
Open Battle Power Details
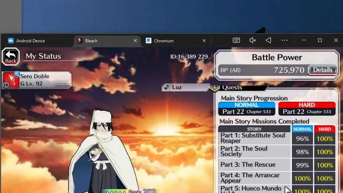pyautogui.click(x=323, y=70)
